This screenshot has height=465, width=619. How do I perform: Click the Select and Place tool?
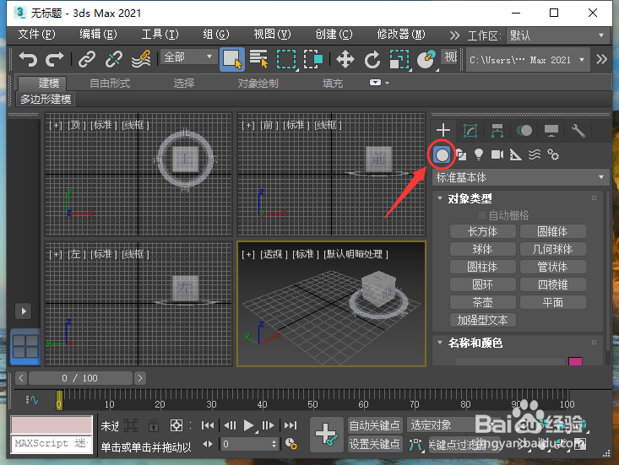click(426, 60)
